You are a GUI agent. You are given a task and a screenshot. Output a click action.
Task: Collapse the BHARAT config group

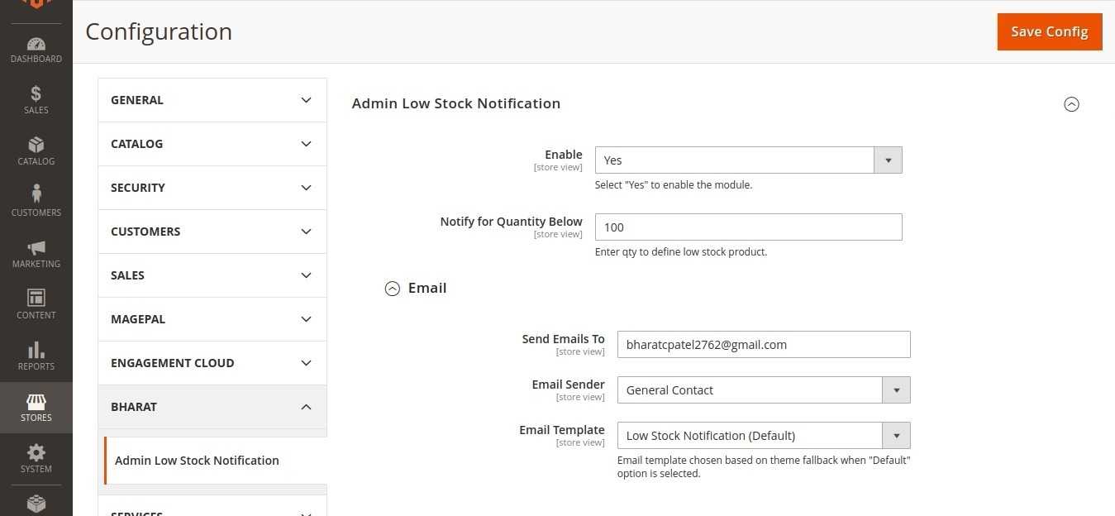[x=212, y=407]
